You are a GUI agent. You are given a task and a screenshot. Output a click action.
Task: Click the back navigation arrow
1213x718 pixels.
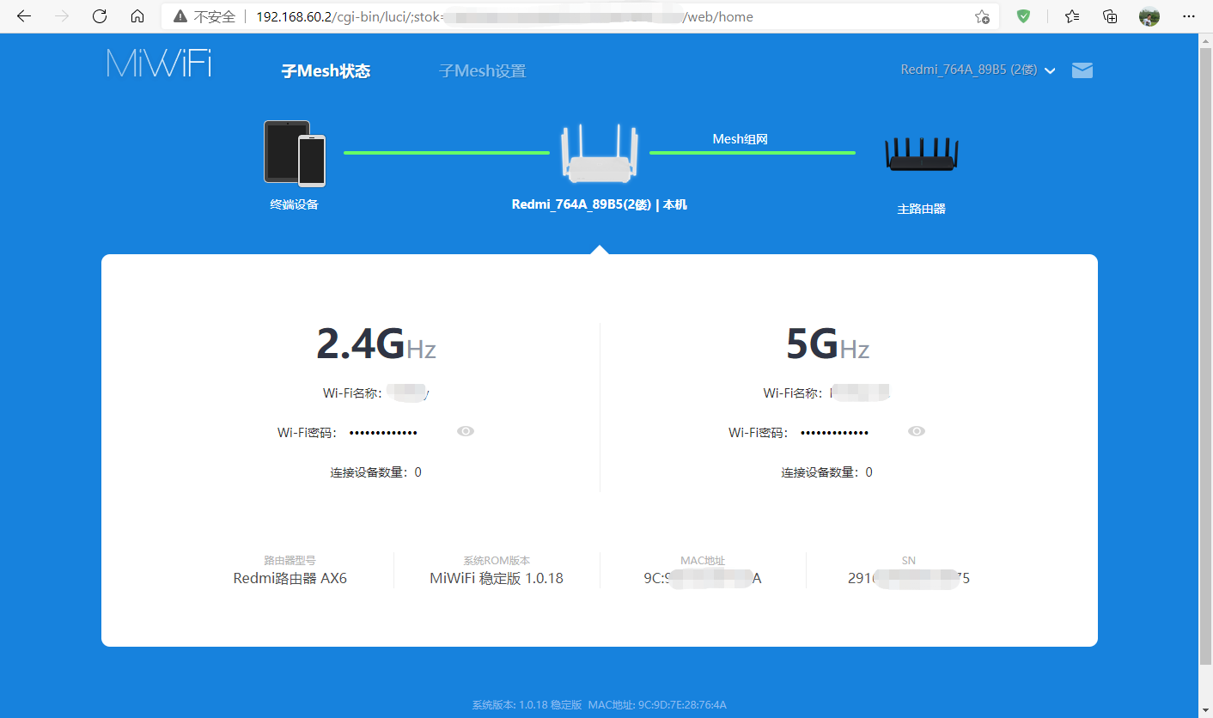pos(23,15)
